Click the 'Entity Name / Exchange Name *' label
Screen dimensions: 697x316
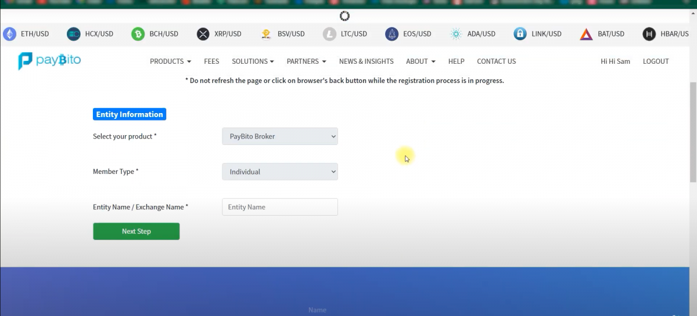click(141, 207)
